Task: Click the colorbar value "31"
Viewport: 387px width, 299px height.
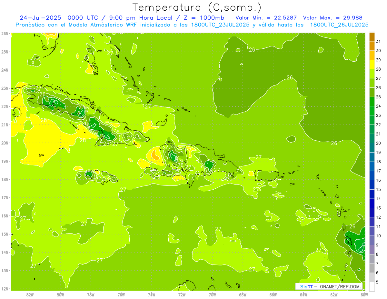Action: (379, 41)
